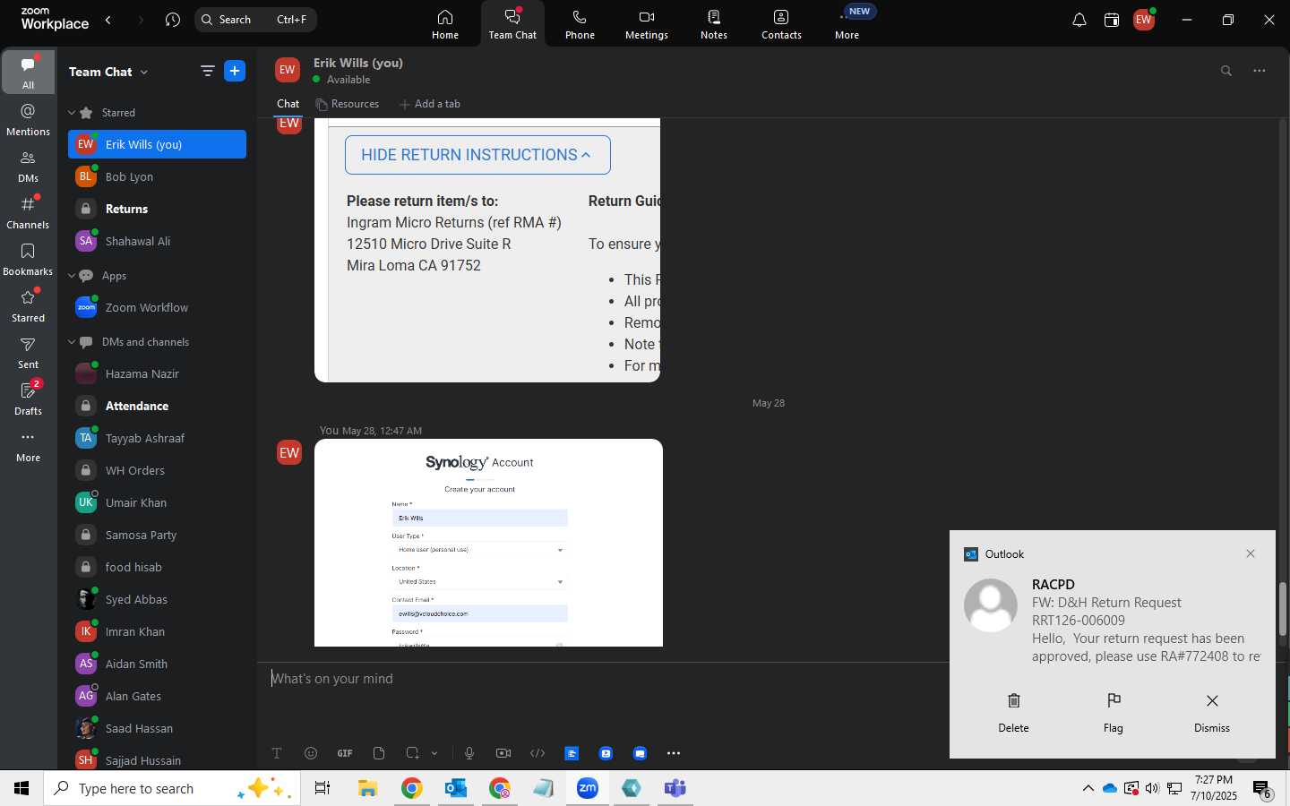
Task: Click the screenshot capture icon
Action: 412,753
